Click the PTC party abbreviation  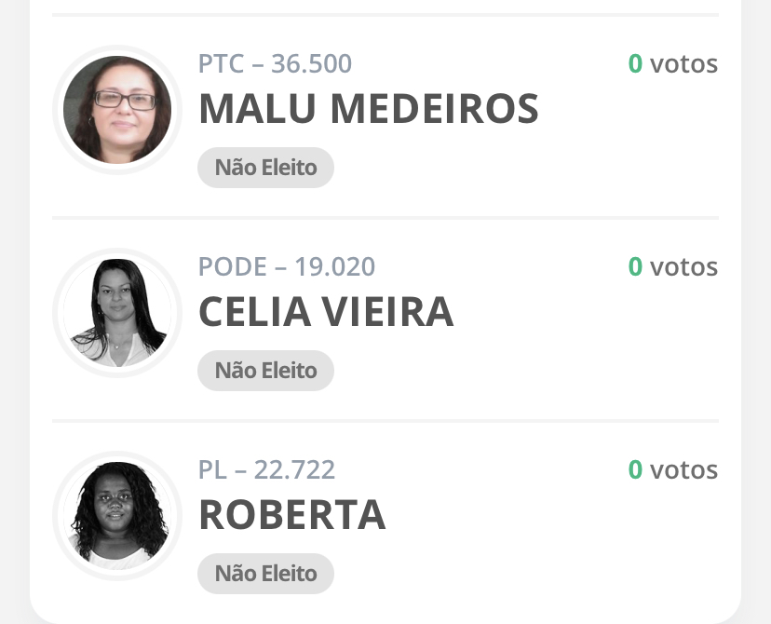pos(221,64)
